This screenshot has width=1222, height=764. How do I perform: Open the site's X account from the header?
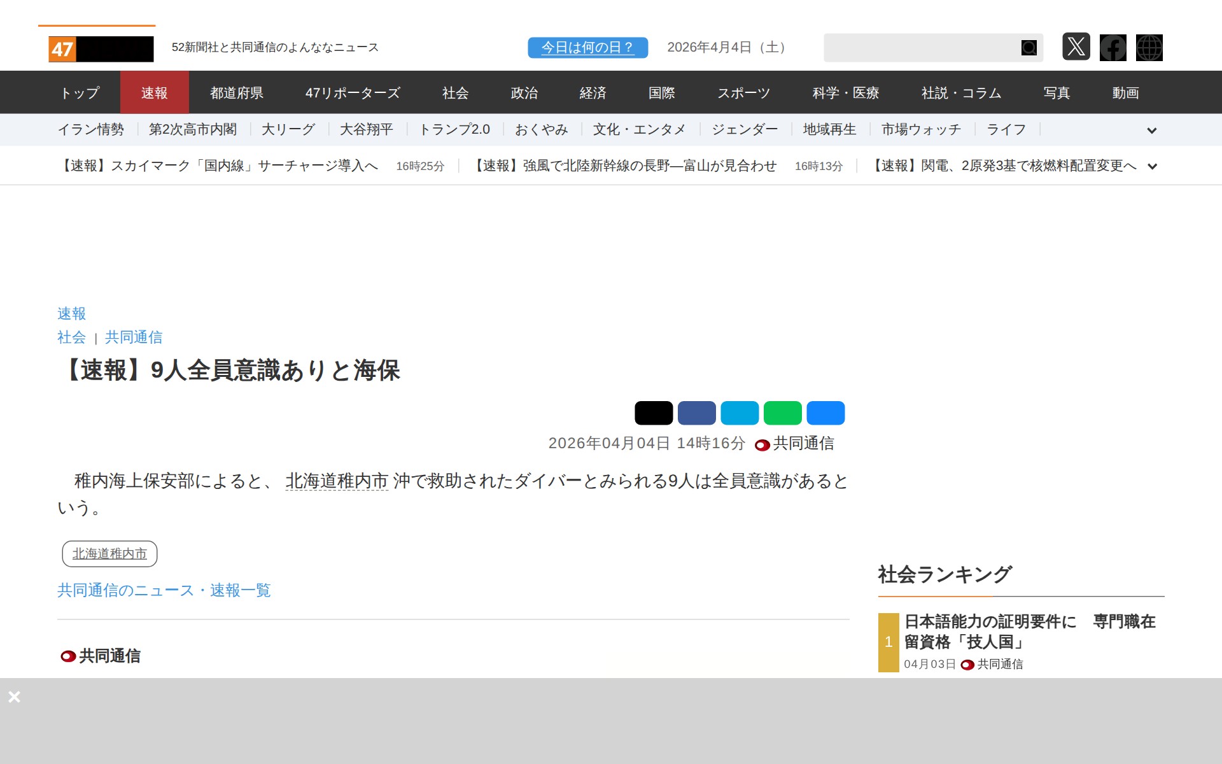1076,47
